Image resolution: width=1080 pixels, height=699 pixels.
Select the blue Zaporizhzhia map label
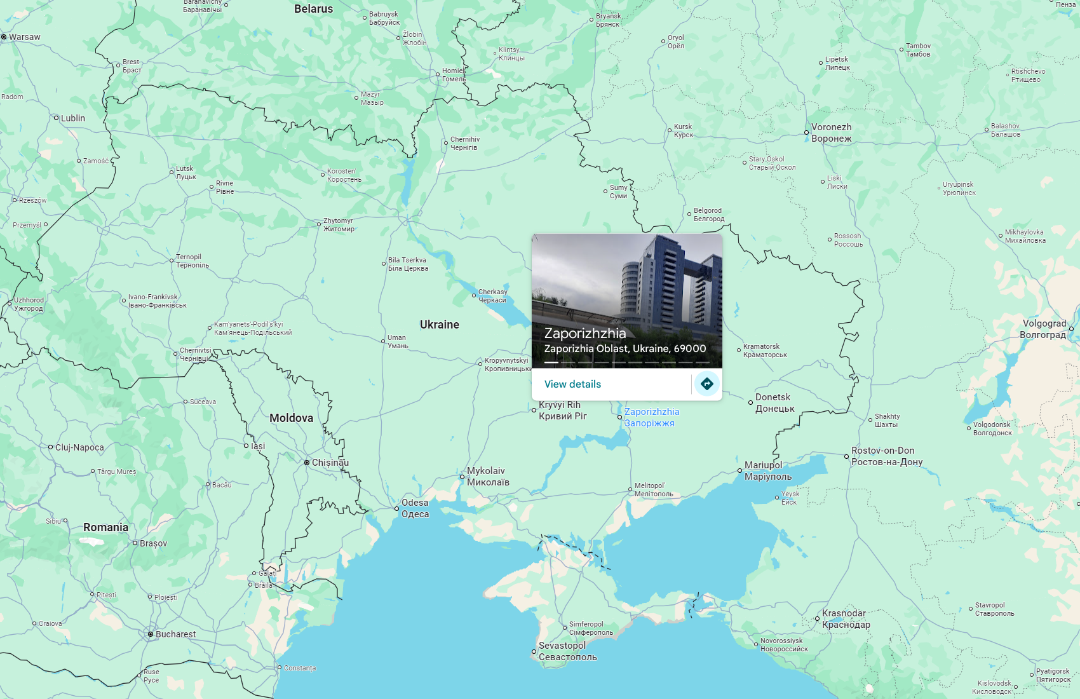(652, 417)
